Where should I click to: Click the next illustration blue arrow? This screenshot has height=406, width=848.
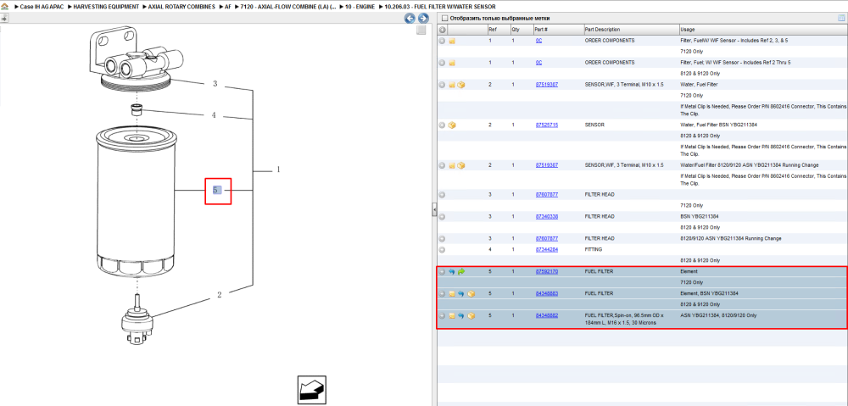point(423,19)
